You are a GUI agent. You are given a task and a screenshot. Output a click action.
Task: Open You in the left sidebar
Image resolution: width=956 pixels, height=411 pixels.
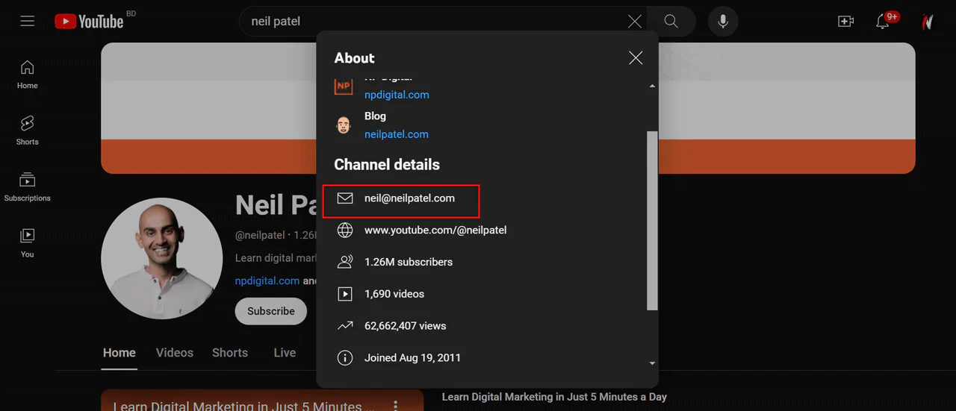tap(28, 243)
